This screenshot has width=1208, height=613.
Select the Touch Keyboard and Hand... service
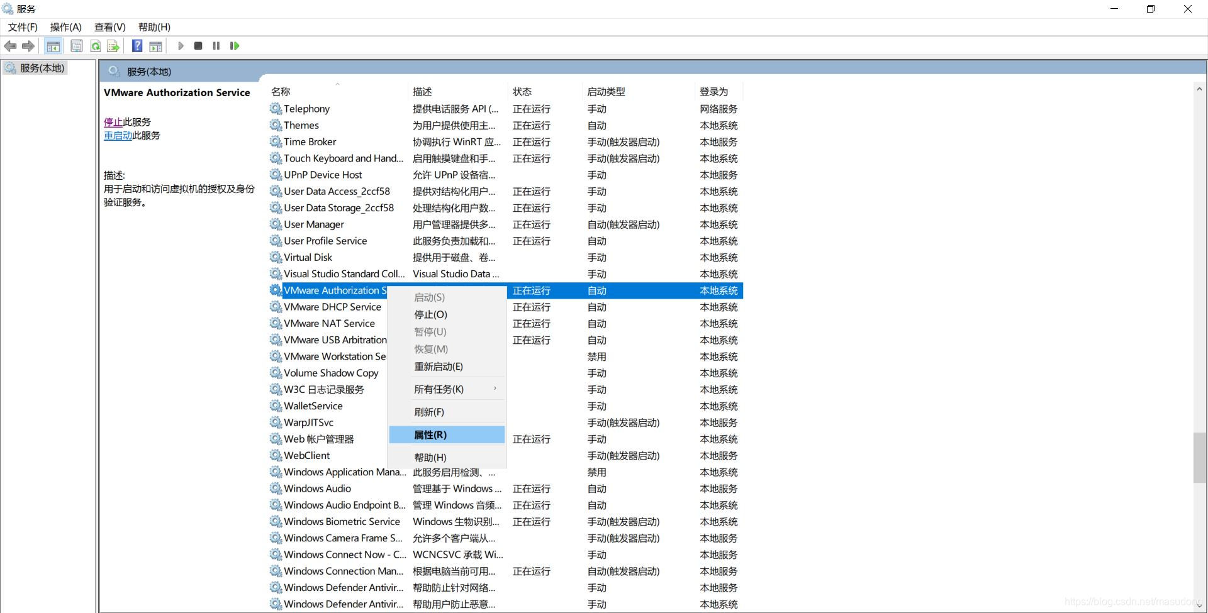[x=505, y=158]
